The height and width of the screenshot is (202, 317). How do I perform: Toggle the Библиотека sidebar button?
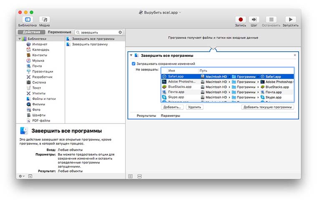click(x=28, y=20)
